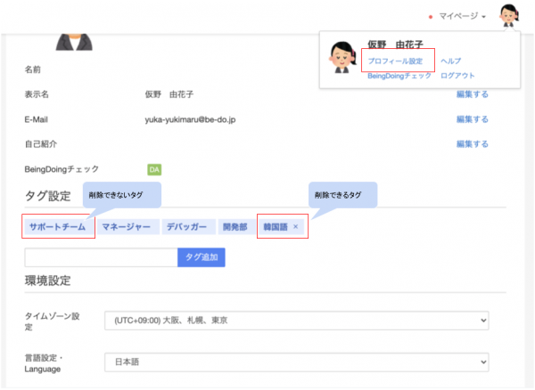Viewport: 535px width, 390px height.
Task: Remove the 韓国語 tag with its x icon
Action: 295,226
